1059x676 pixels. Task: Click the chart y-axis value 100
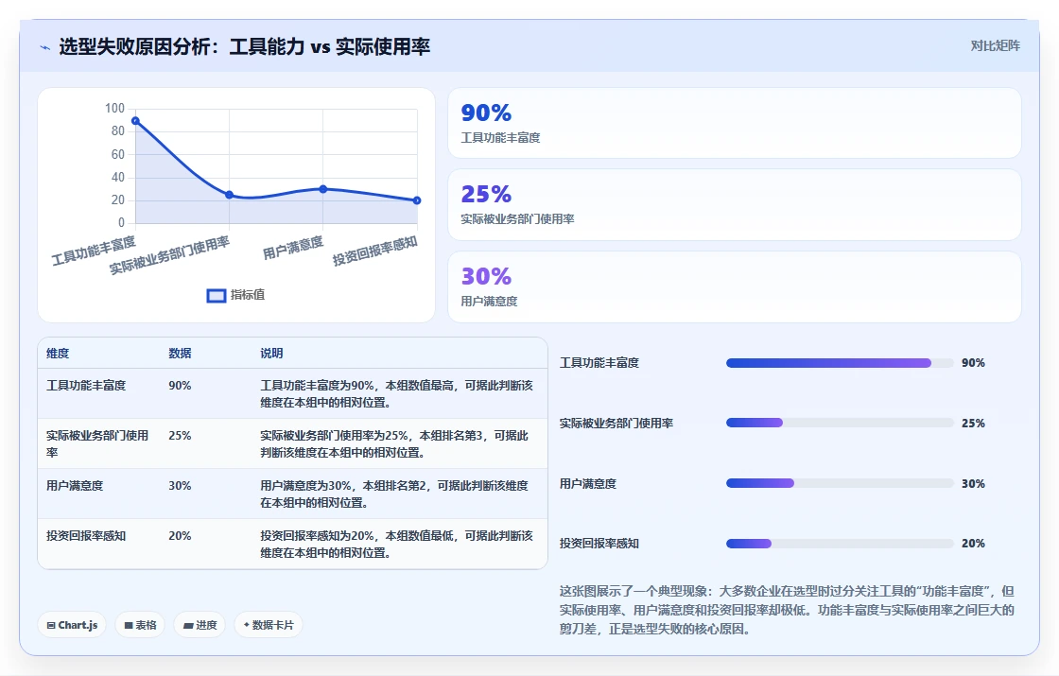pyautogui.click(x=114, y=108)
